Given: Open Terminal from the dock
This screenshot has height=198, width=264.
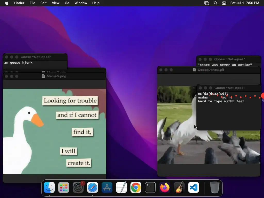Looking at the screenshot, I should pos(150,187).
